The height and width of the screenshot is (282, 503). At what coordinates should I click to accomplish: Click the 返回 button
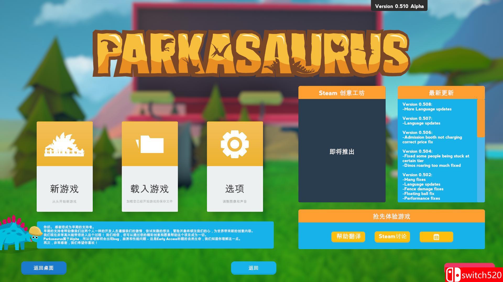point(253,268)
